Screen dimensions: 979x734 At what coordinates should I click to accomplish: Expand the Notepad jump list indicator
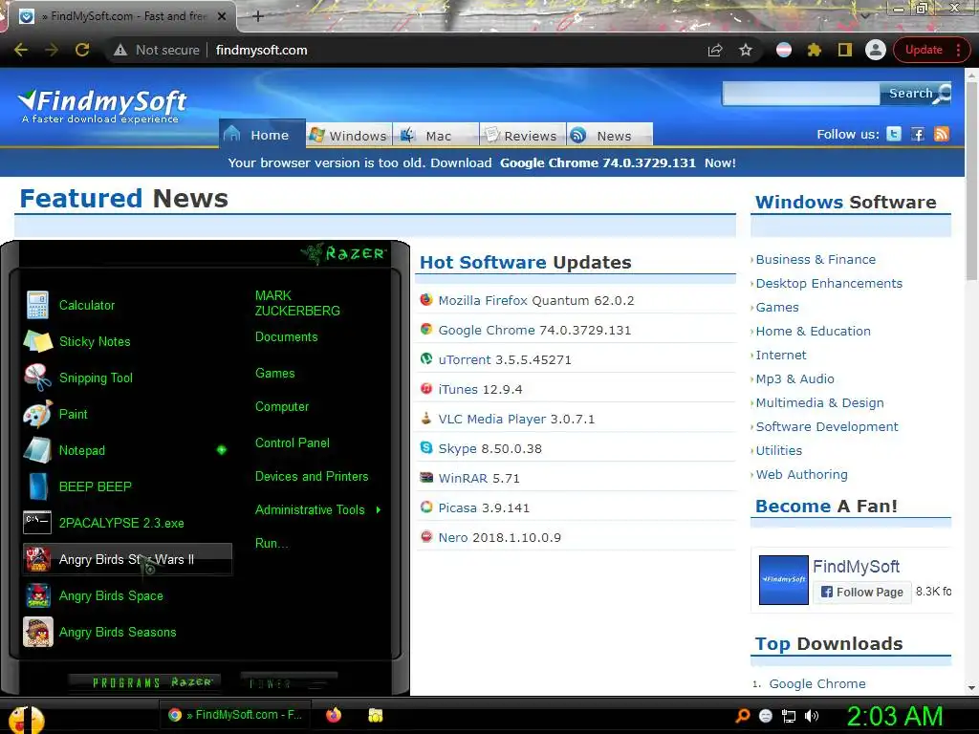pos(222,450)
